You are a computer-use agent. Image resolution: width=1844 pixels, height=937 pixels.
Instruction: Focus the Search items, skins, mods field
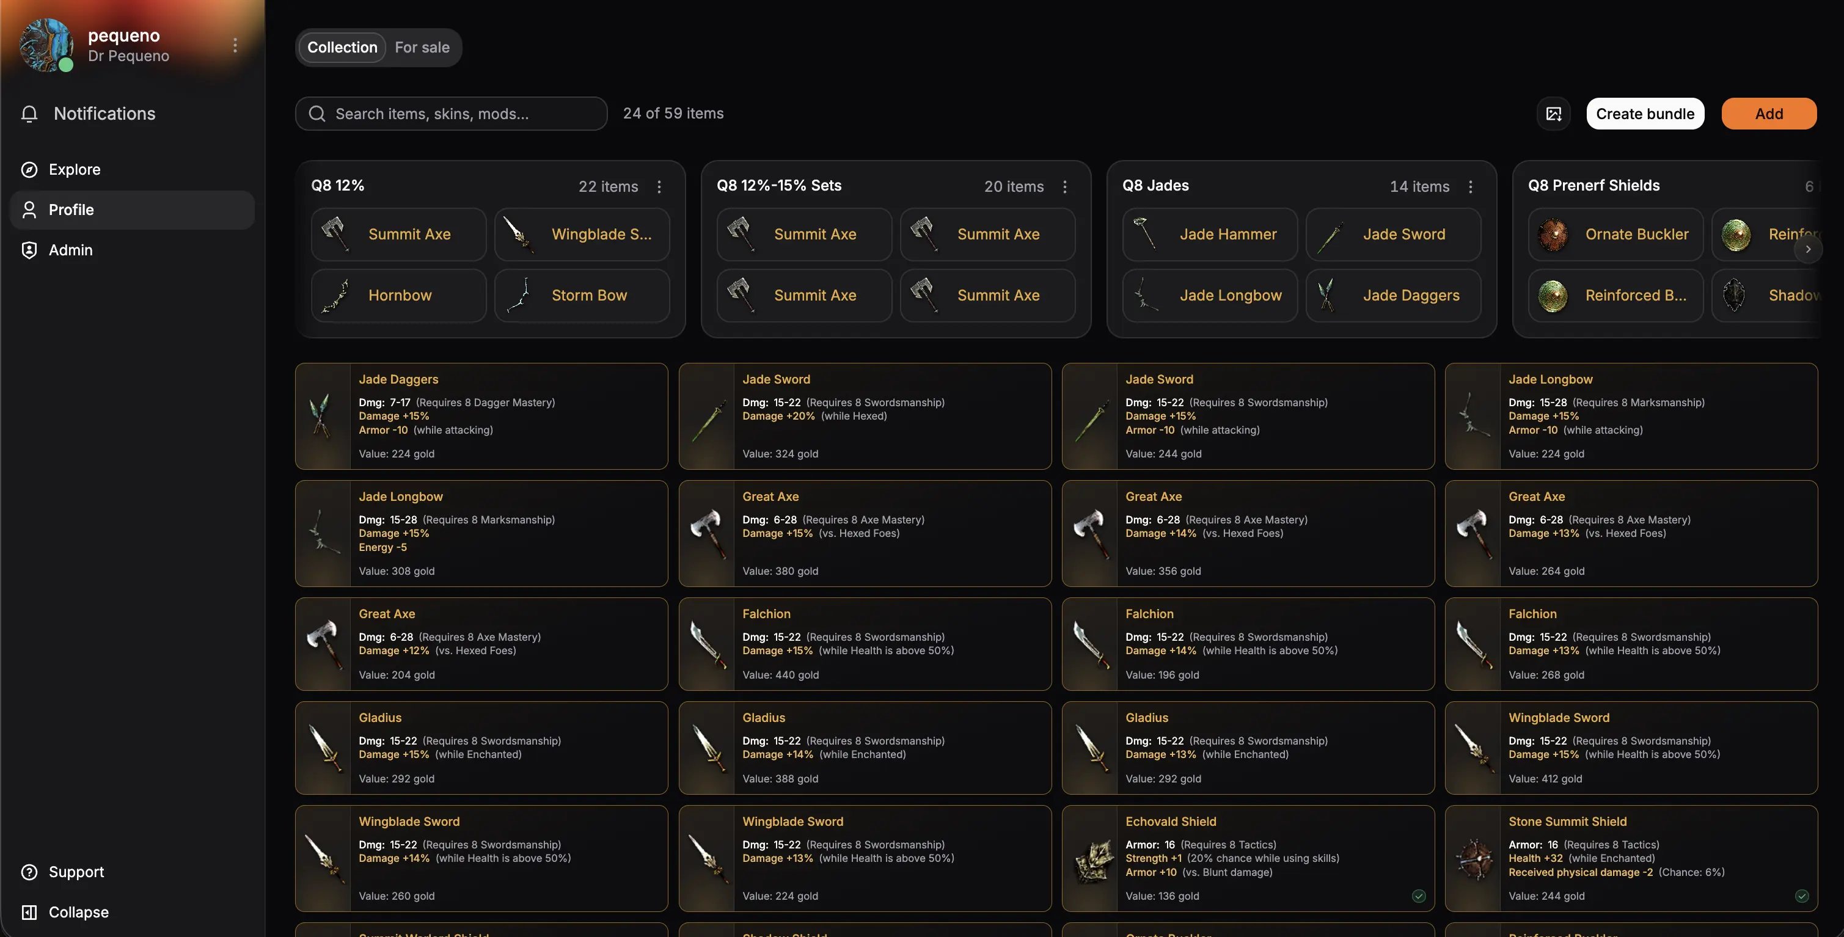pyautogui.click(x=451, y=114)
